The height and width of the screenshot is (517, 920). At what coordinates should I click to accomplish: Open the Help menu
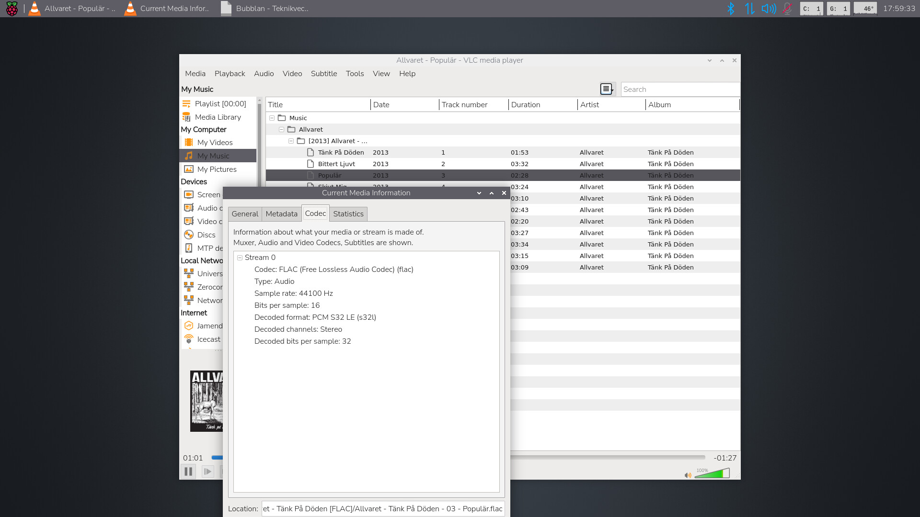[x=407, y=74]
